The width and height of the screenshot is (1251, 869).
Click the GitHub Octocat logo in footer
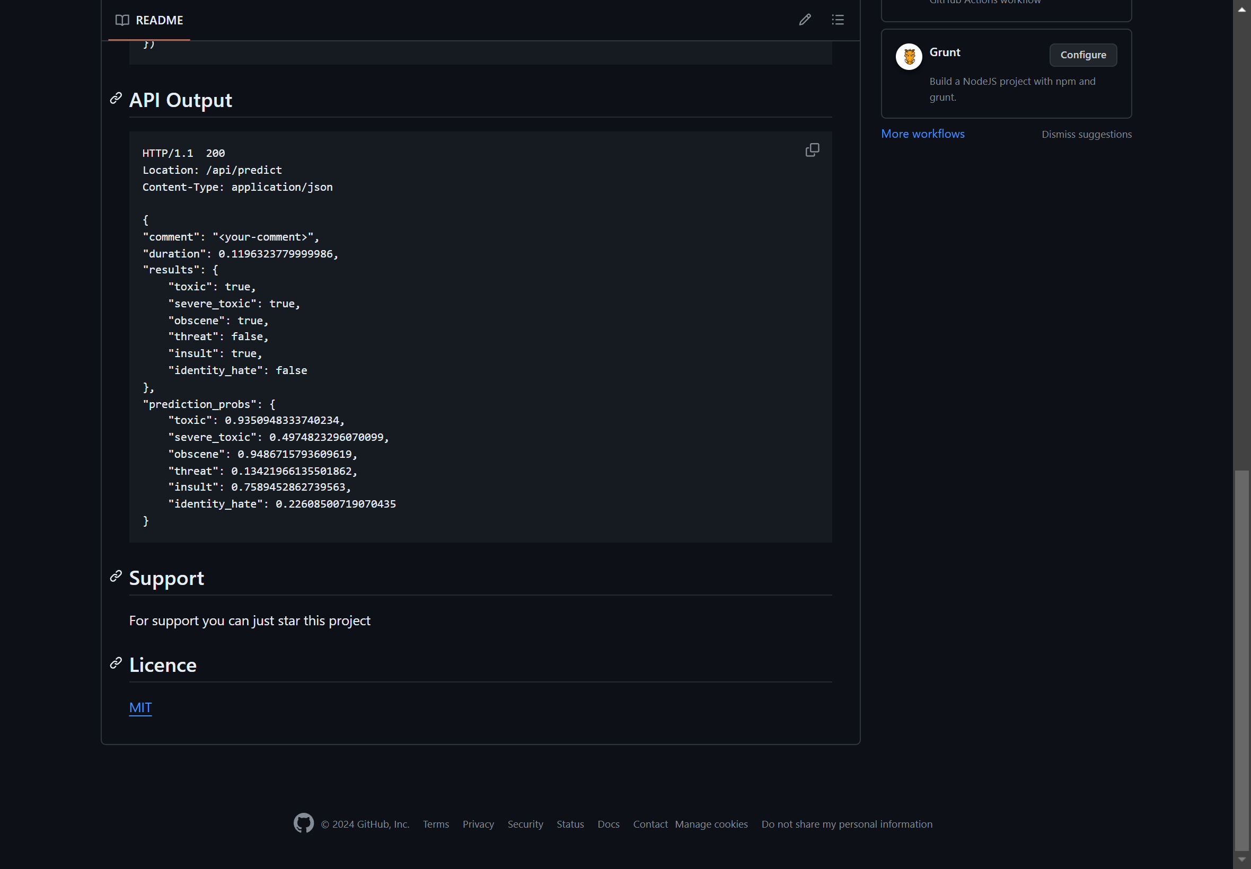pyautogui.click(x=303, y=823)
